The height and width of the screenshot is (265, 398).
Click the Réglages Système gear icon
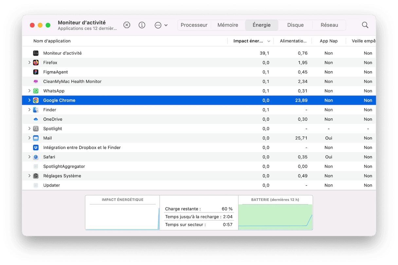[x=36, y=176]
